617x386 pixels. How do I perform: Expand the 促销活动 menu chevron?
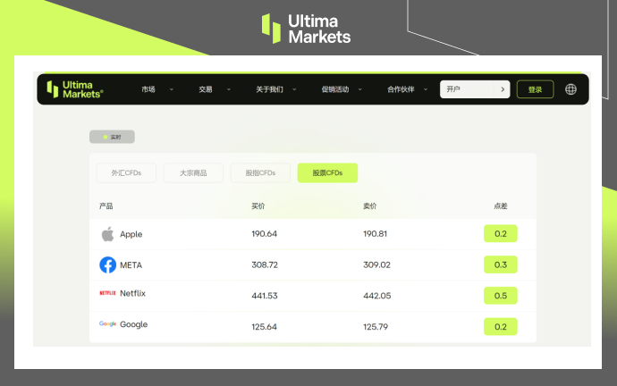click(359, 89)
